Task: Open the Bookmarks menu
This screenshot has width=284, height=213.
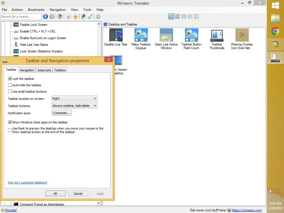Action: 36,10
